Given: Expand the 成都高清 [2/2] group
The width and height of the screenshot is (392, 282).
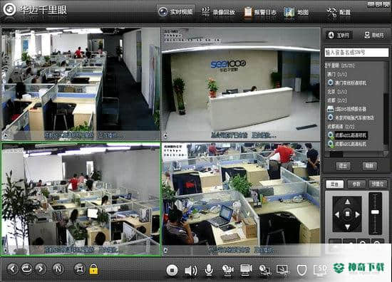Looking at the screenshot, I should coord(341,126).
